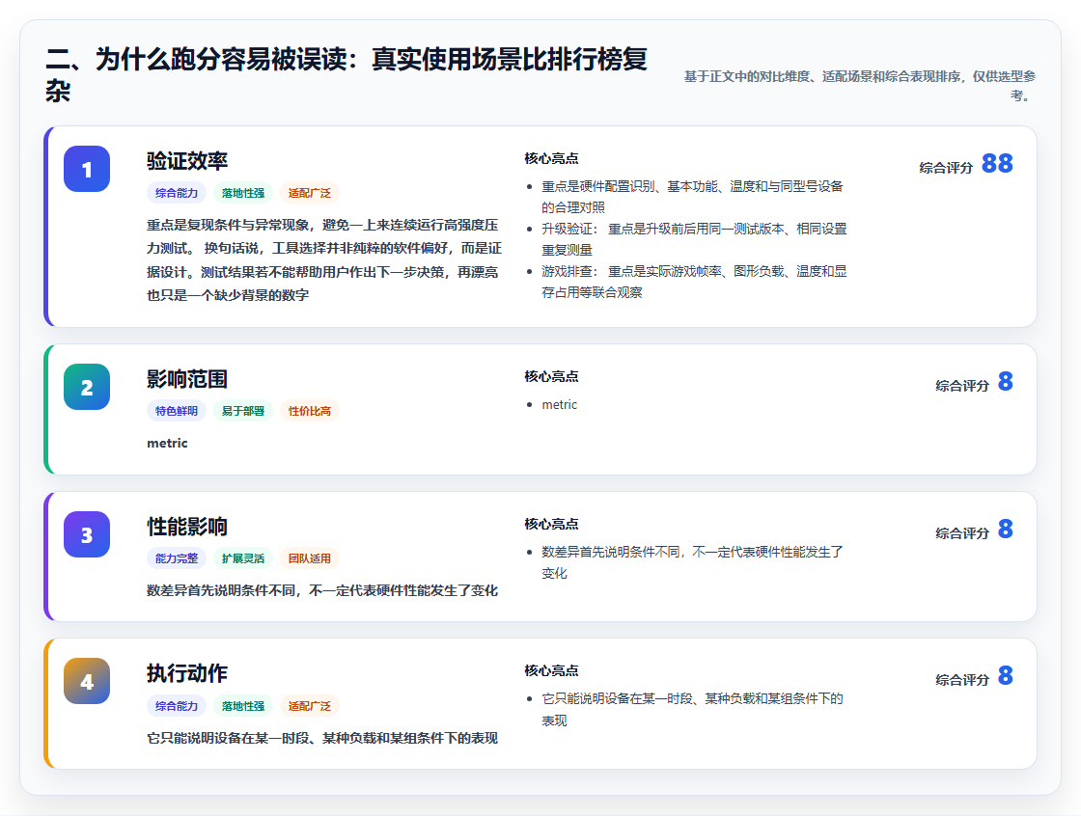
Task: Click 核心亮点 heading in 性能影响 card
Action: (x=551, y=524)
